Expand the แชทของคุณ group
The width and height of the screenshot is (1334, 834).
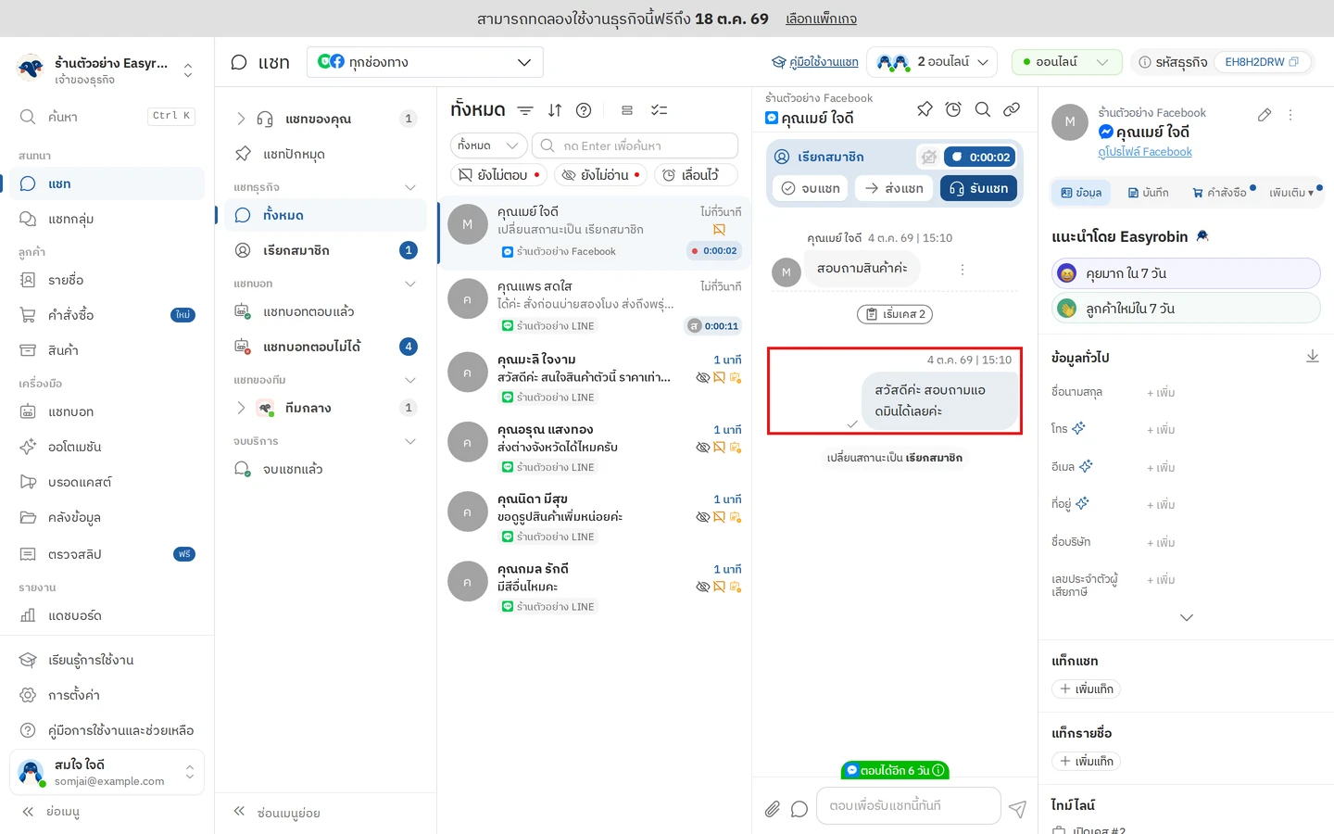[x=241, y=119]
